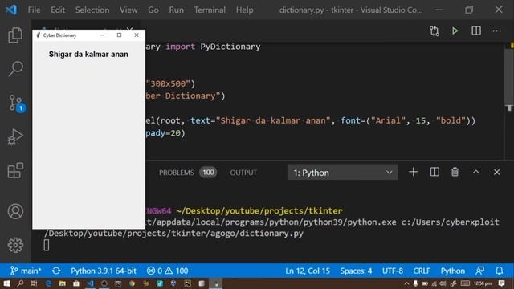Open the Go menu
This screenshot has height=289, width=514.
[153, 10]
